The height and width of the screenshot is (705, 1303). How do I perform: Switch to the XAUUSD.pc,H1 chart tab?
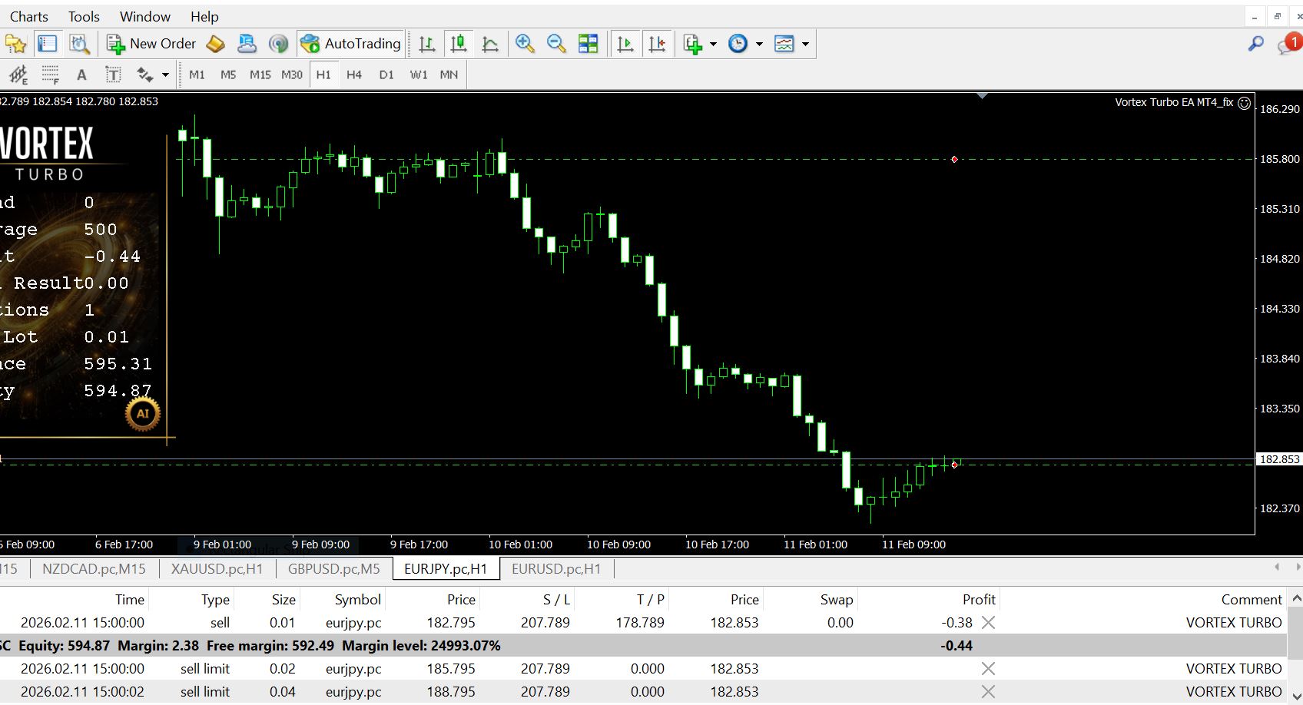pyautogui.click(x=217, y=569)
